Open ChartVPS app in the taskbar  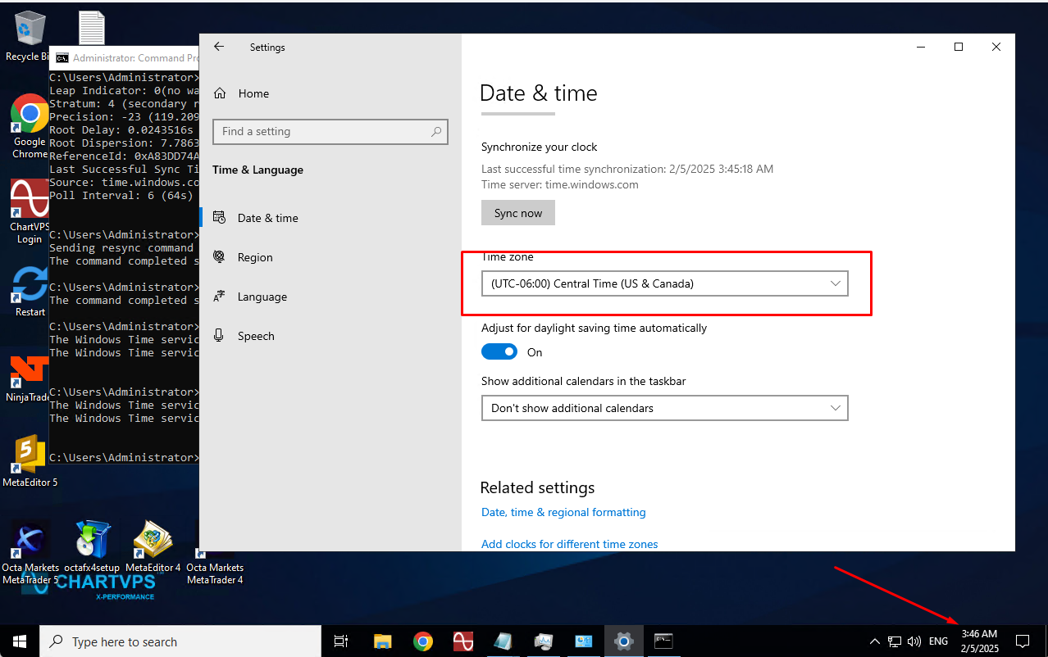[463, 641]
